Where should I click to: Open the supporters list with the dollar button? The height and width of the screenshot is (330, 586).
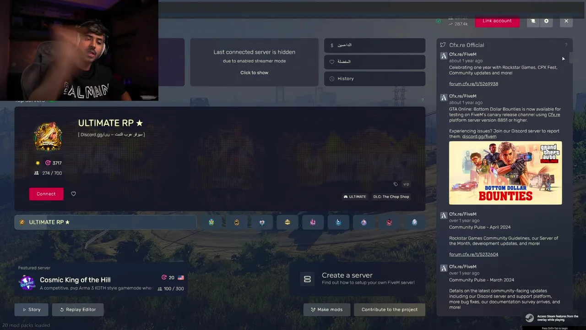click(x=374, y=45)
